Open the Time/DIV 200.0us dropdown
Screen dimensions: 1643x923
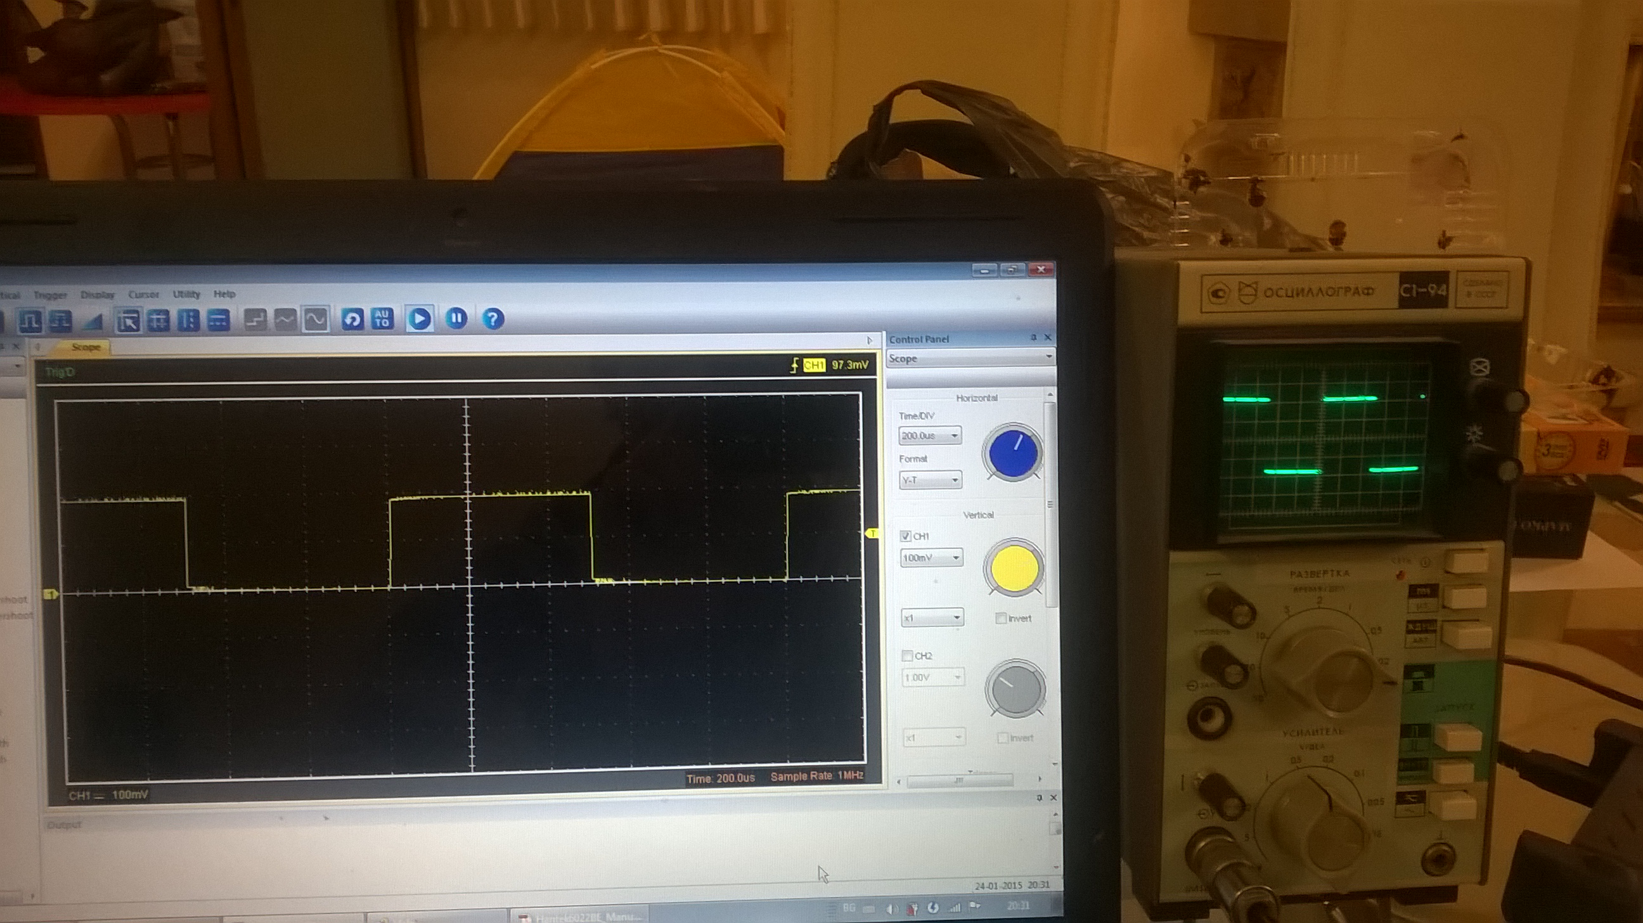pos(930,436)
